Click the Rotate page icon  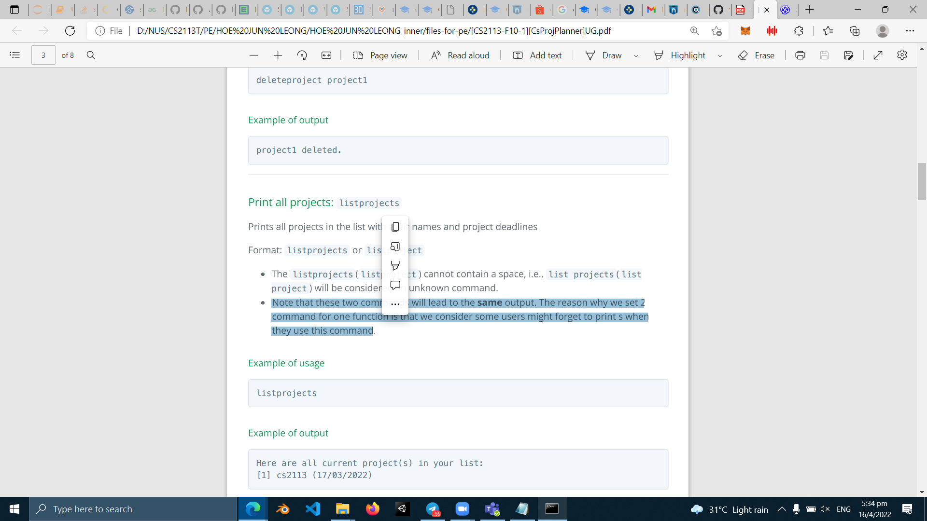[302, 55]
